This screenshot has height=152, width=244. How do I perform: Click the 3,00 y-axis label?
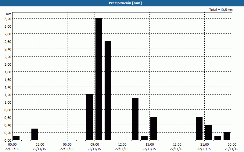8,26
